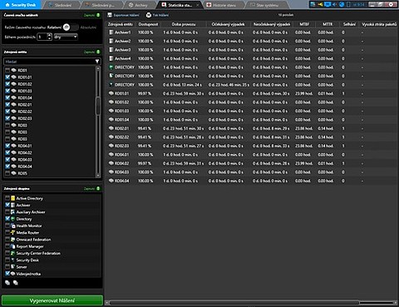Click the 'Během posledních' number field

coord(42,37)
